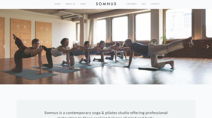Screen dimensions: 212x118
Task: Open the News page
Action: coord(83,4)
